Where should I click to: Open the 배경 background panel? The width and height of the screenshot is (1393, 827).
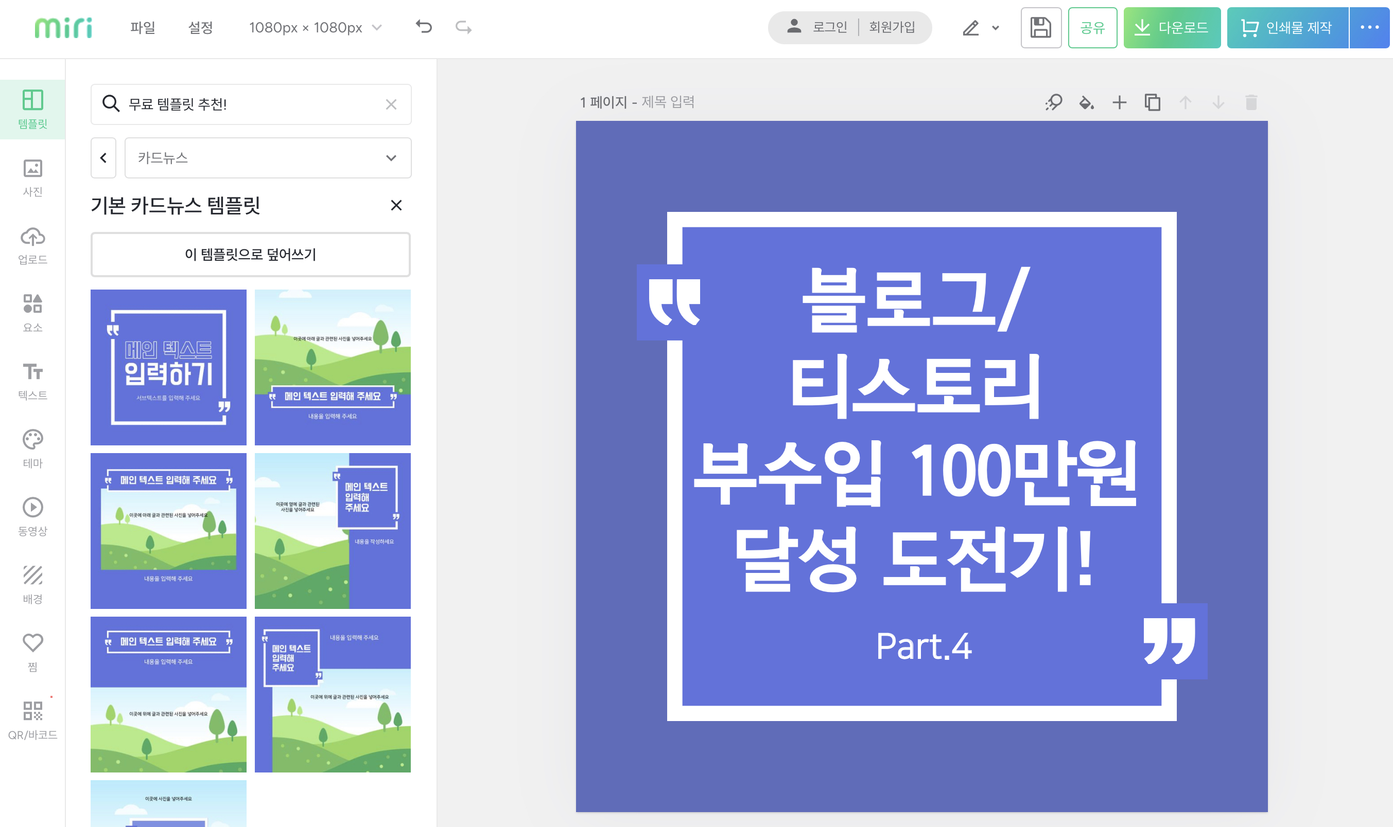point(32,585)
